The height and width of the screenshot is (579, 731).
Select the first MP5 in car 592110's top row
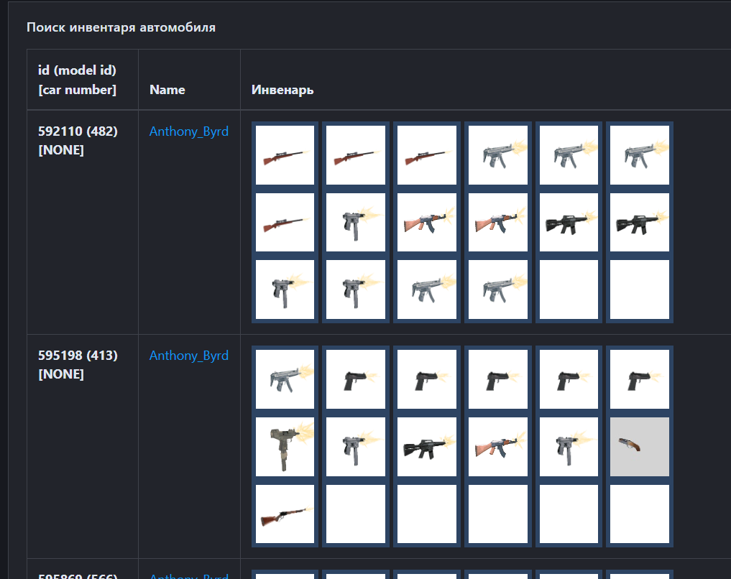[497, 154]
